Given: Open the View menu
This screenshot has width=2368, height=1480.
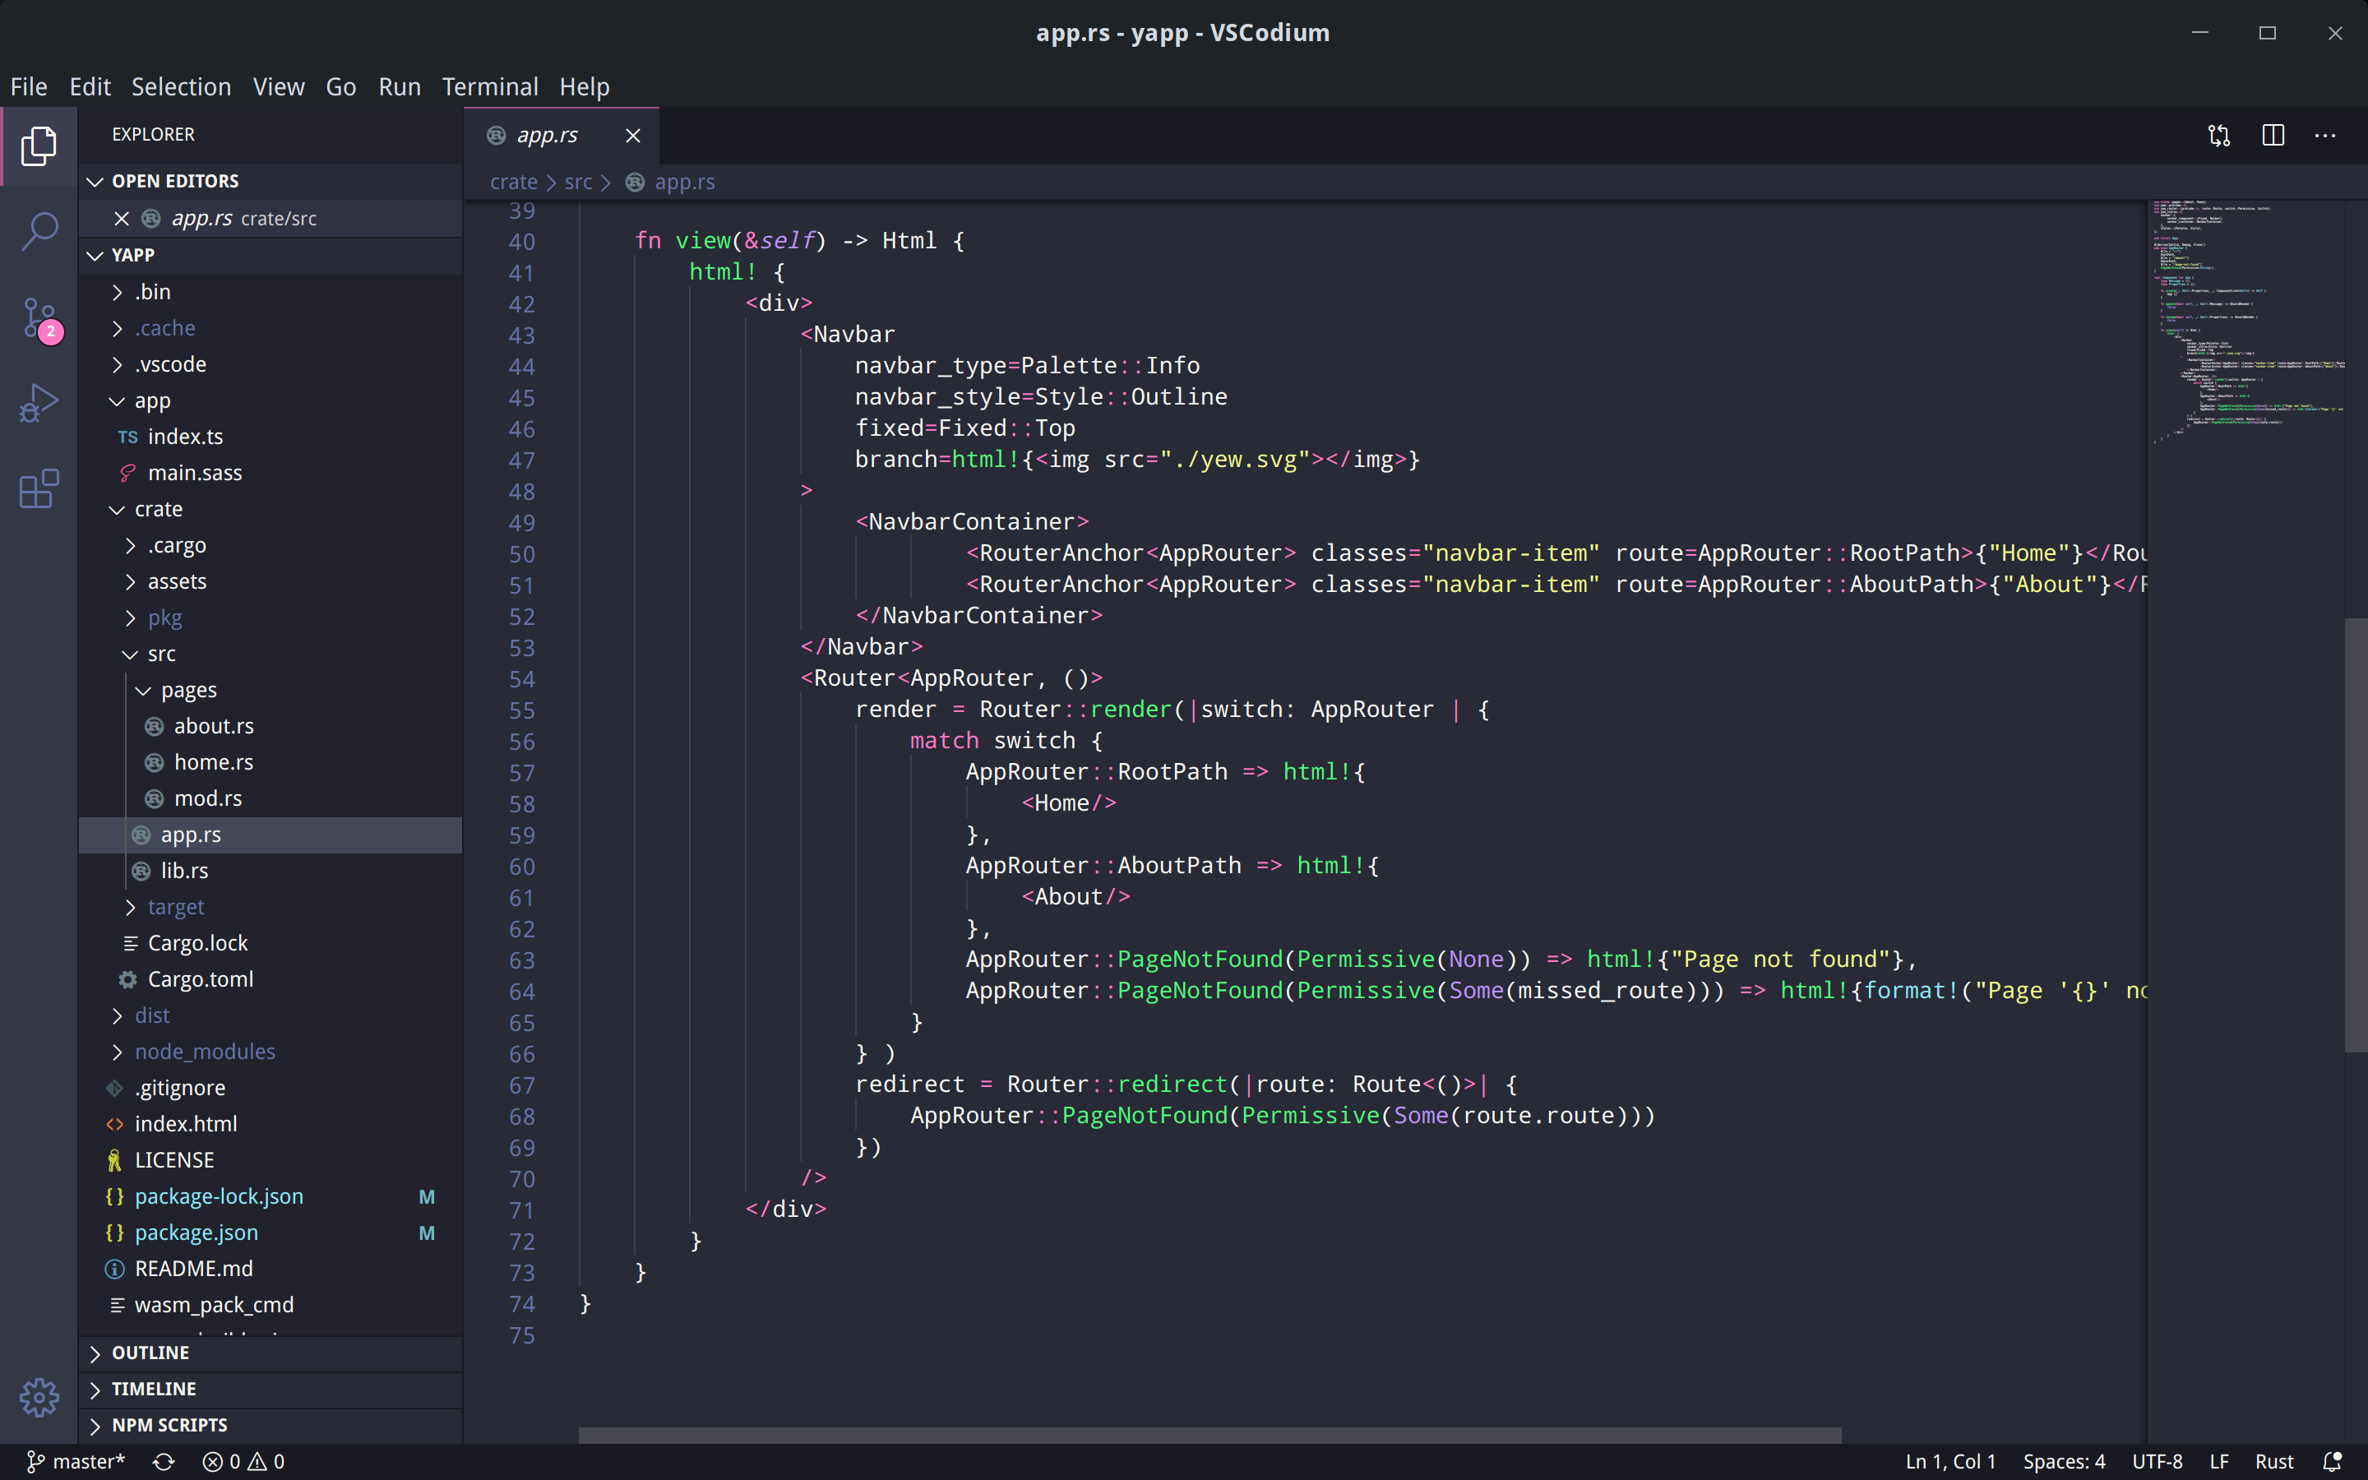Looking at the screenshot, I should coord(279,87).
